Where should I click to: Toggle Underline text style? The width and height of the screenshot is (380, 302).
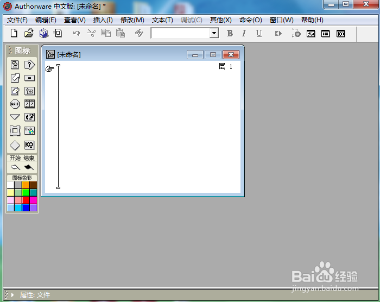259,33
